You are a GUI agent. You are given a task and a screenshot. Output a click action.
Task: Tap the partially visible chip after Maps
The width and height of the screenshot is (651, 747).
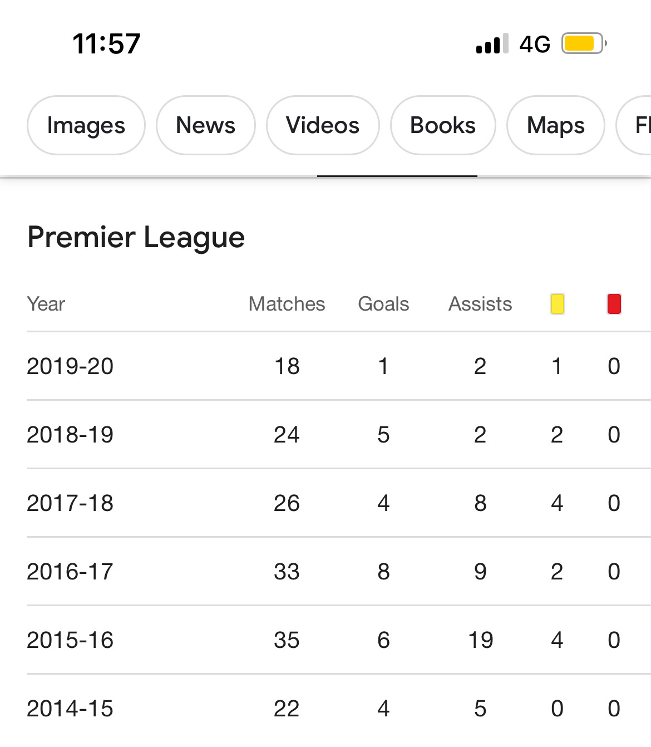637,125
